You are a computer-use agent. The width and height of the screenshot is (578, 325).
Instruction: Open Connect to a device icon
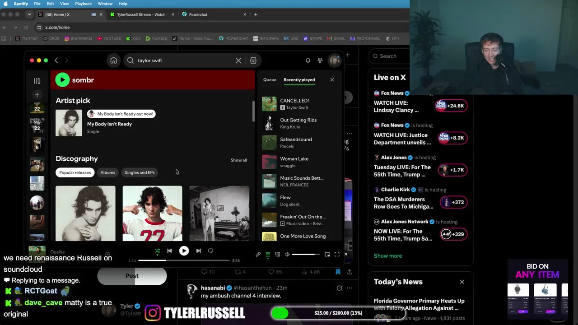point(277,255)
